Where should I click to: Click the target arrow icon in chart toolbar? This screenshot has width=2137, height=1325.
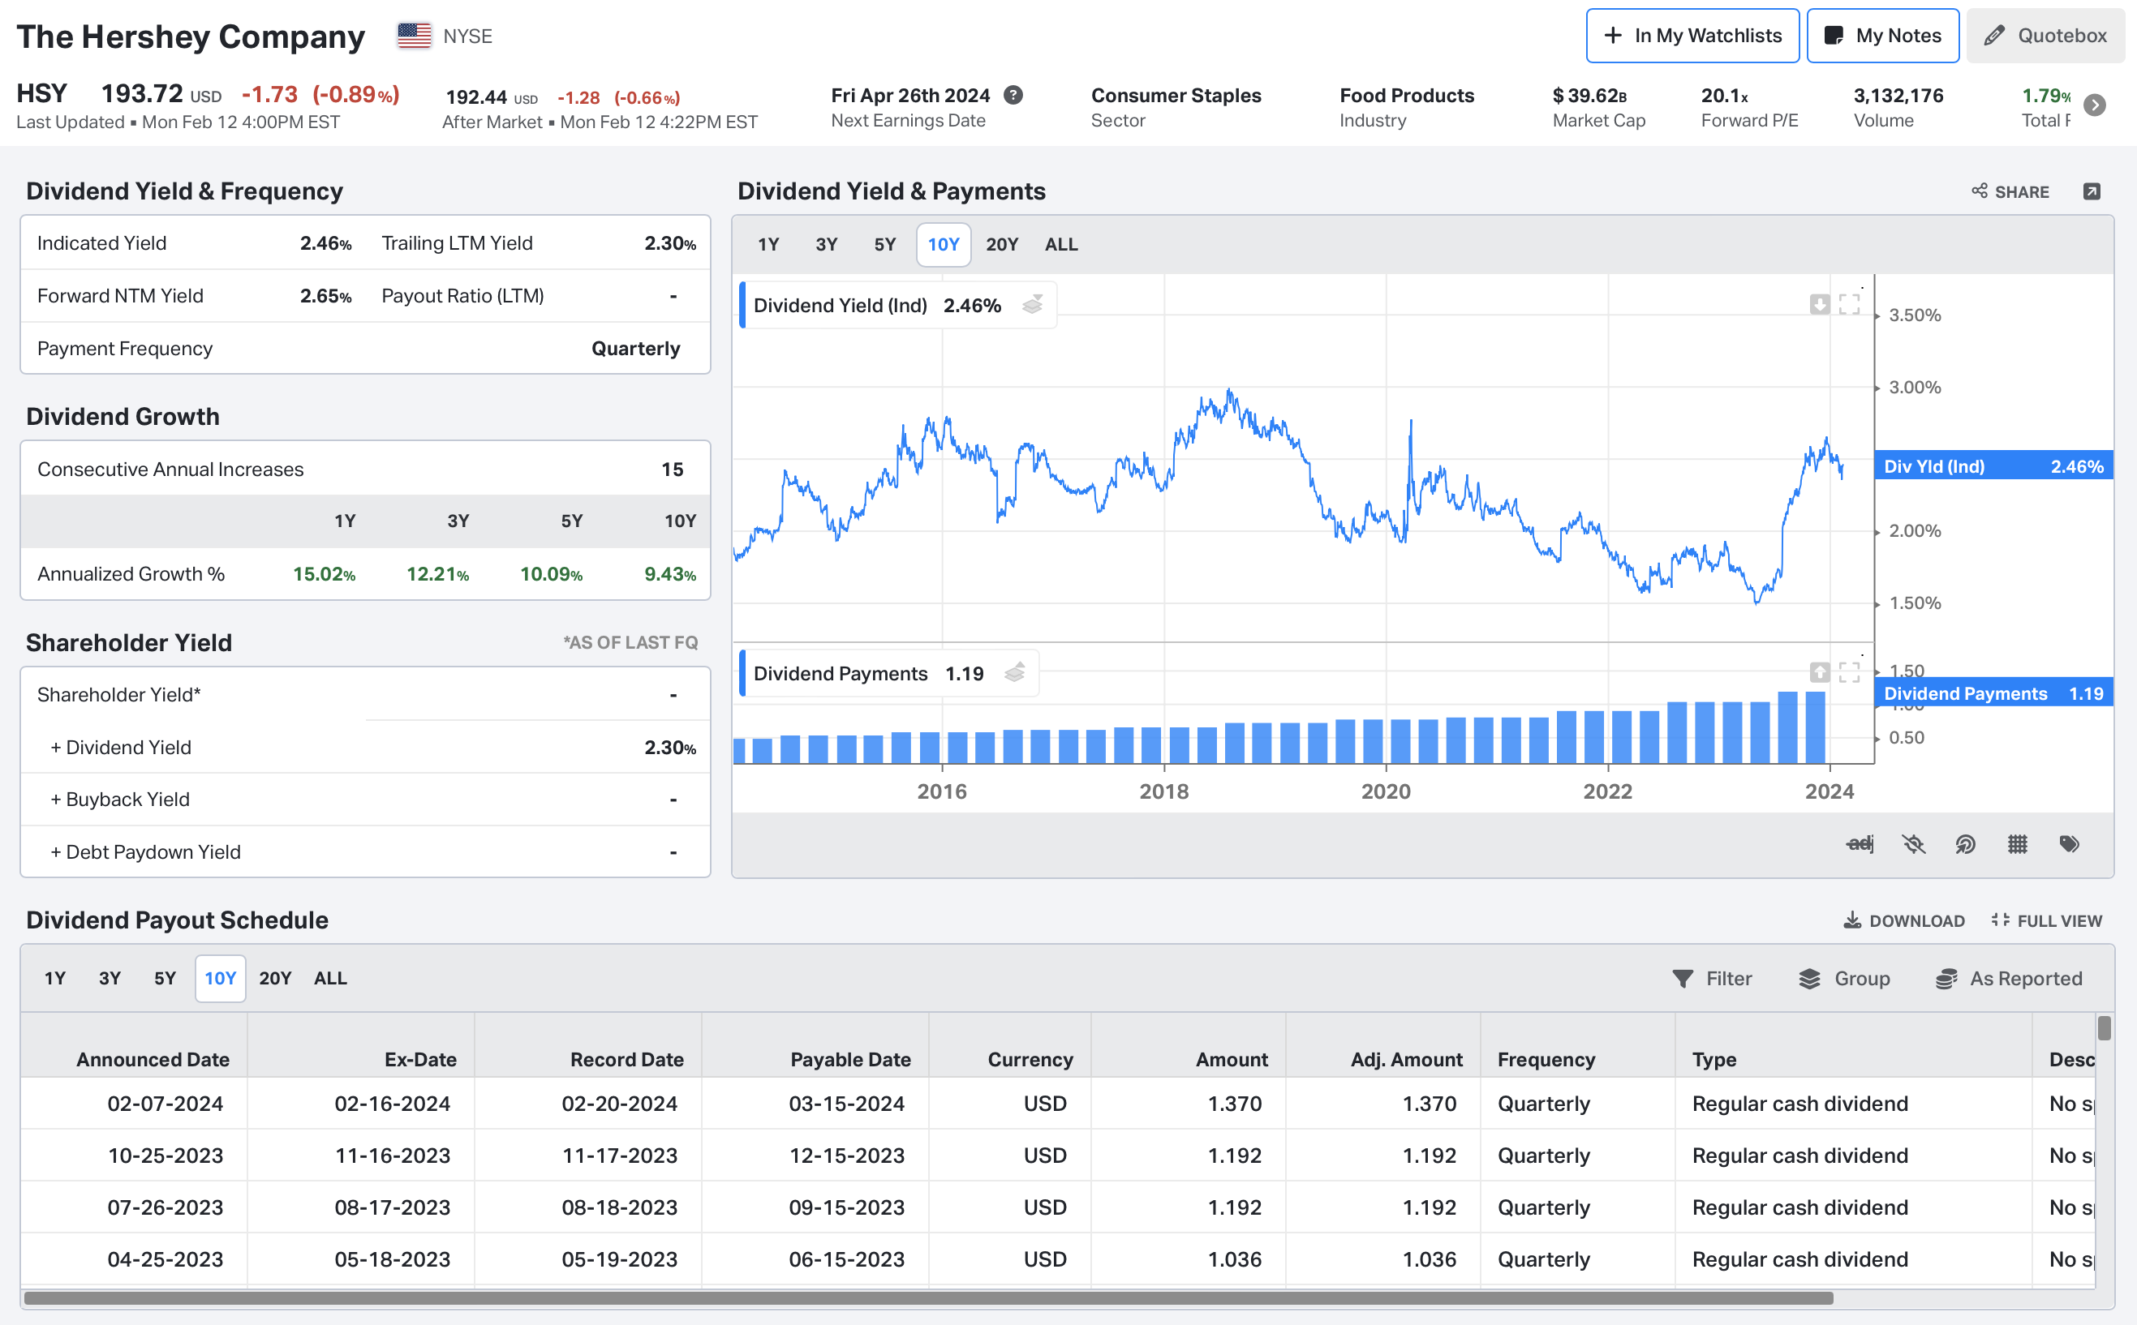click(1965, 844)
